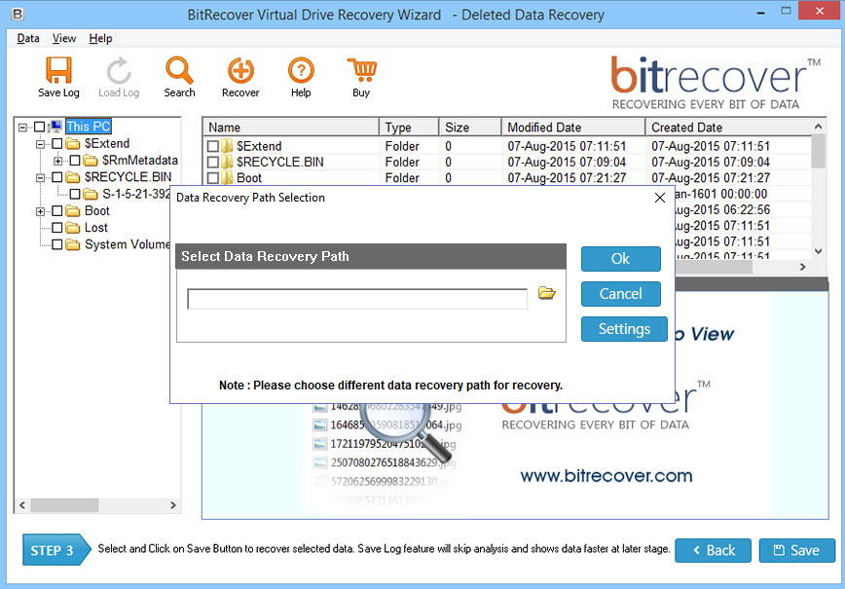Check the Lost folder checkbox

(x=57, y=228)
